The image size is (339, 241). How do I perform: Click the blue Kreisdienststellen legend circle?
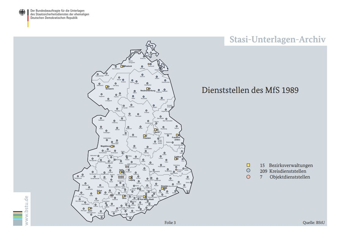(x=248, y=171)
